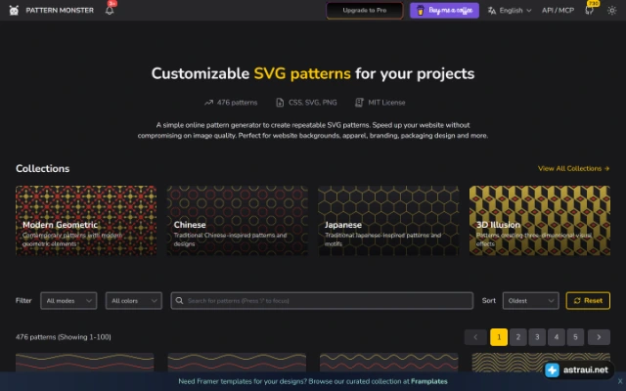Image resolution: width=626 pixels, height=391 pixels.
Task: Select page 5 in pagination
Action: (x=575, y=337)
